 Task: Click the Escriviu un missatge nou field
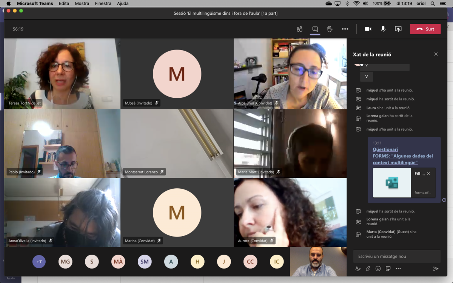click(x=396, y=256)
